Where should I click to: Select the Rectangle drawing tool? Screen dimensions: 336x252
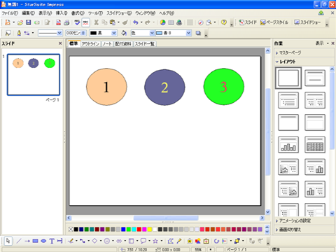click(x=35, y=241)
